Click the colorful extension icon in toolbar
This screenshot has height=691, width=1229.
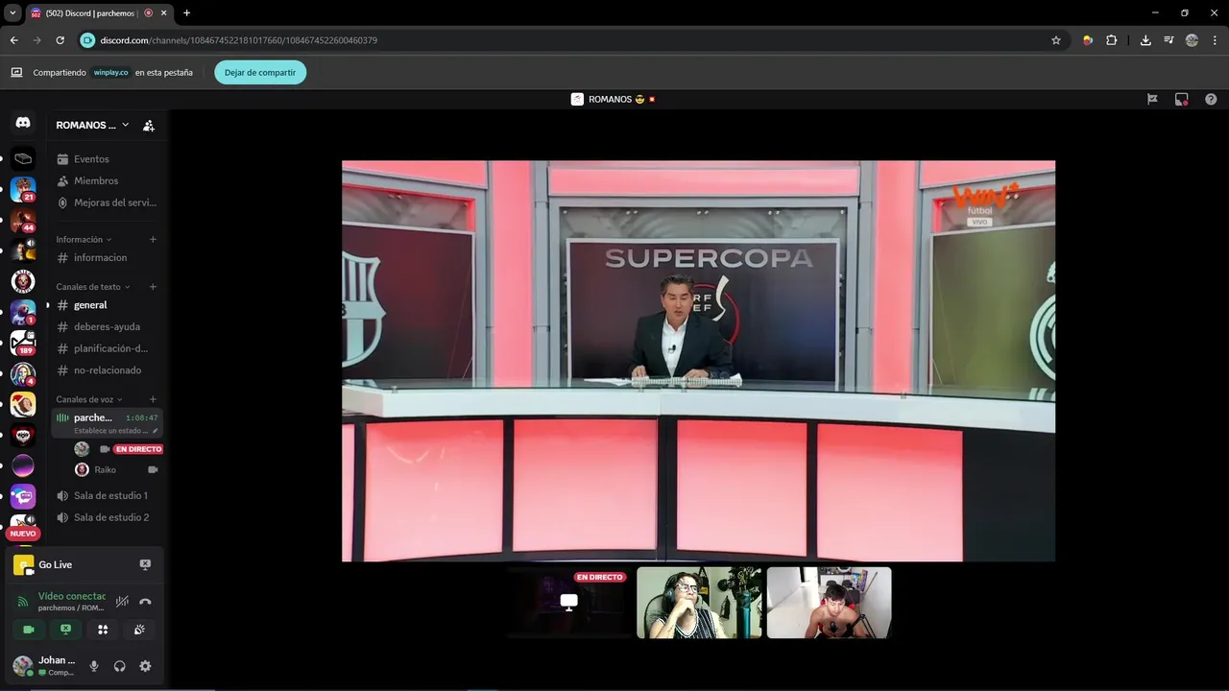tap(1088, 40)
